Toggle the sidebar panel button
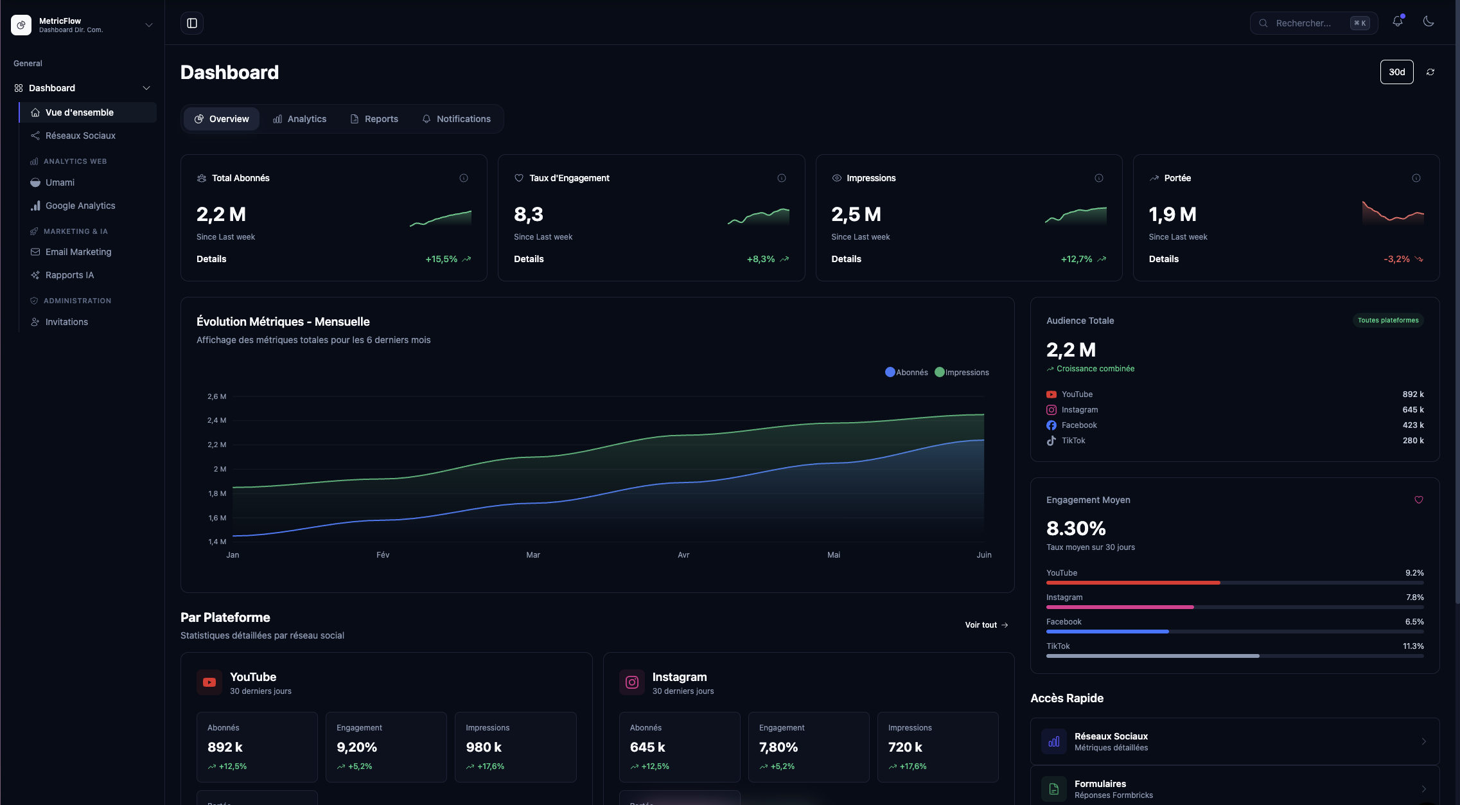This screenshot has width=1460, height=805. (x=191, y=23)
